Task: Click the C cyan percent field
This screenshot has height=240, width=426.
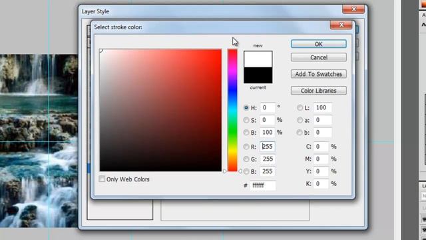Action: [321, 147]
